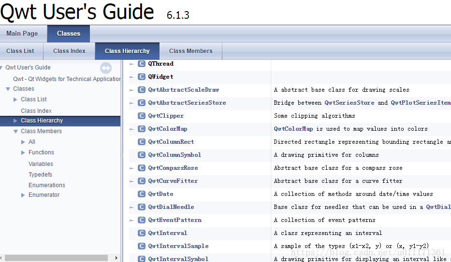The height and width of the screenshot is (262, 451).
Task: Follow QwtSeriesStore link in description
Action: [349, 103]
